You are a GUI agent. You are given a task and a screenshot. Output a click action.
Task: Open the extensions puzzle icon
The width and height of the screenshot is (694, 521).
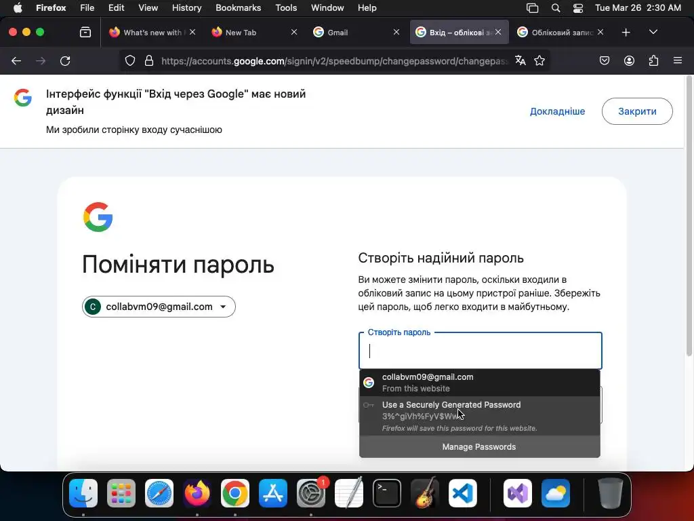(x=653, y=60)
